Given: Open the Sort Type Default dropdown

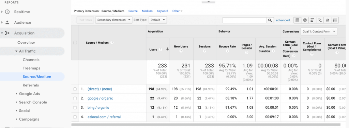Looking at the screenshot, I should 157,20.
